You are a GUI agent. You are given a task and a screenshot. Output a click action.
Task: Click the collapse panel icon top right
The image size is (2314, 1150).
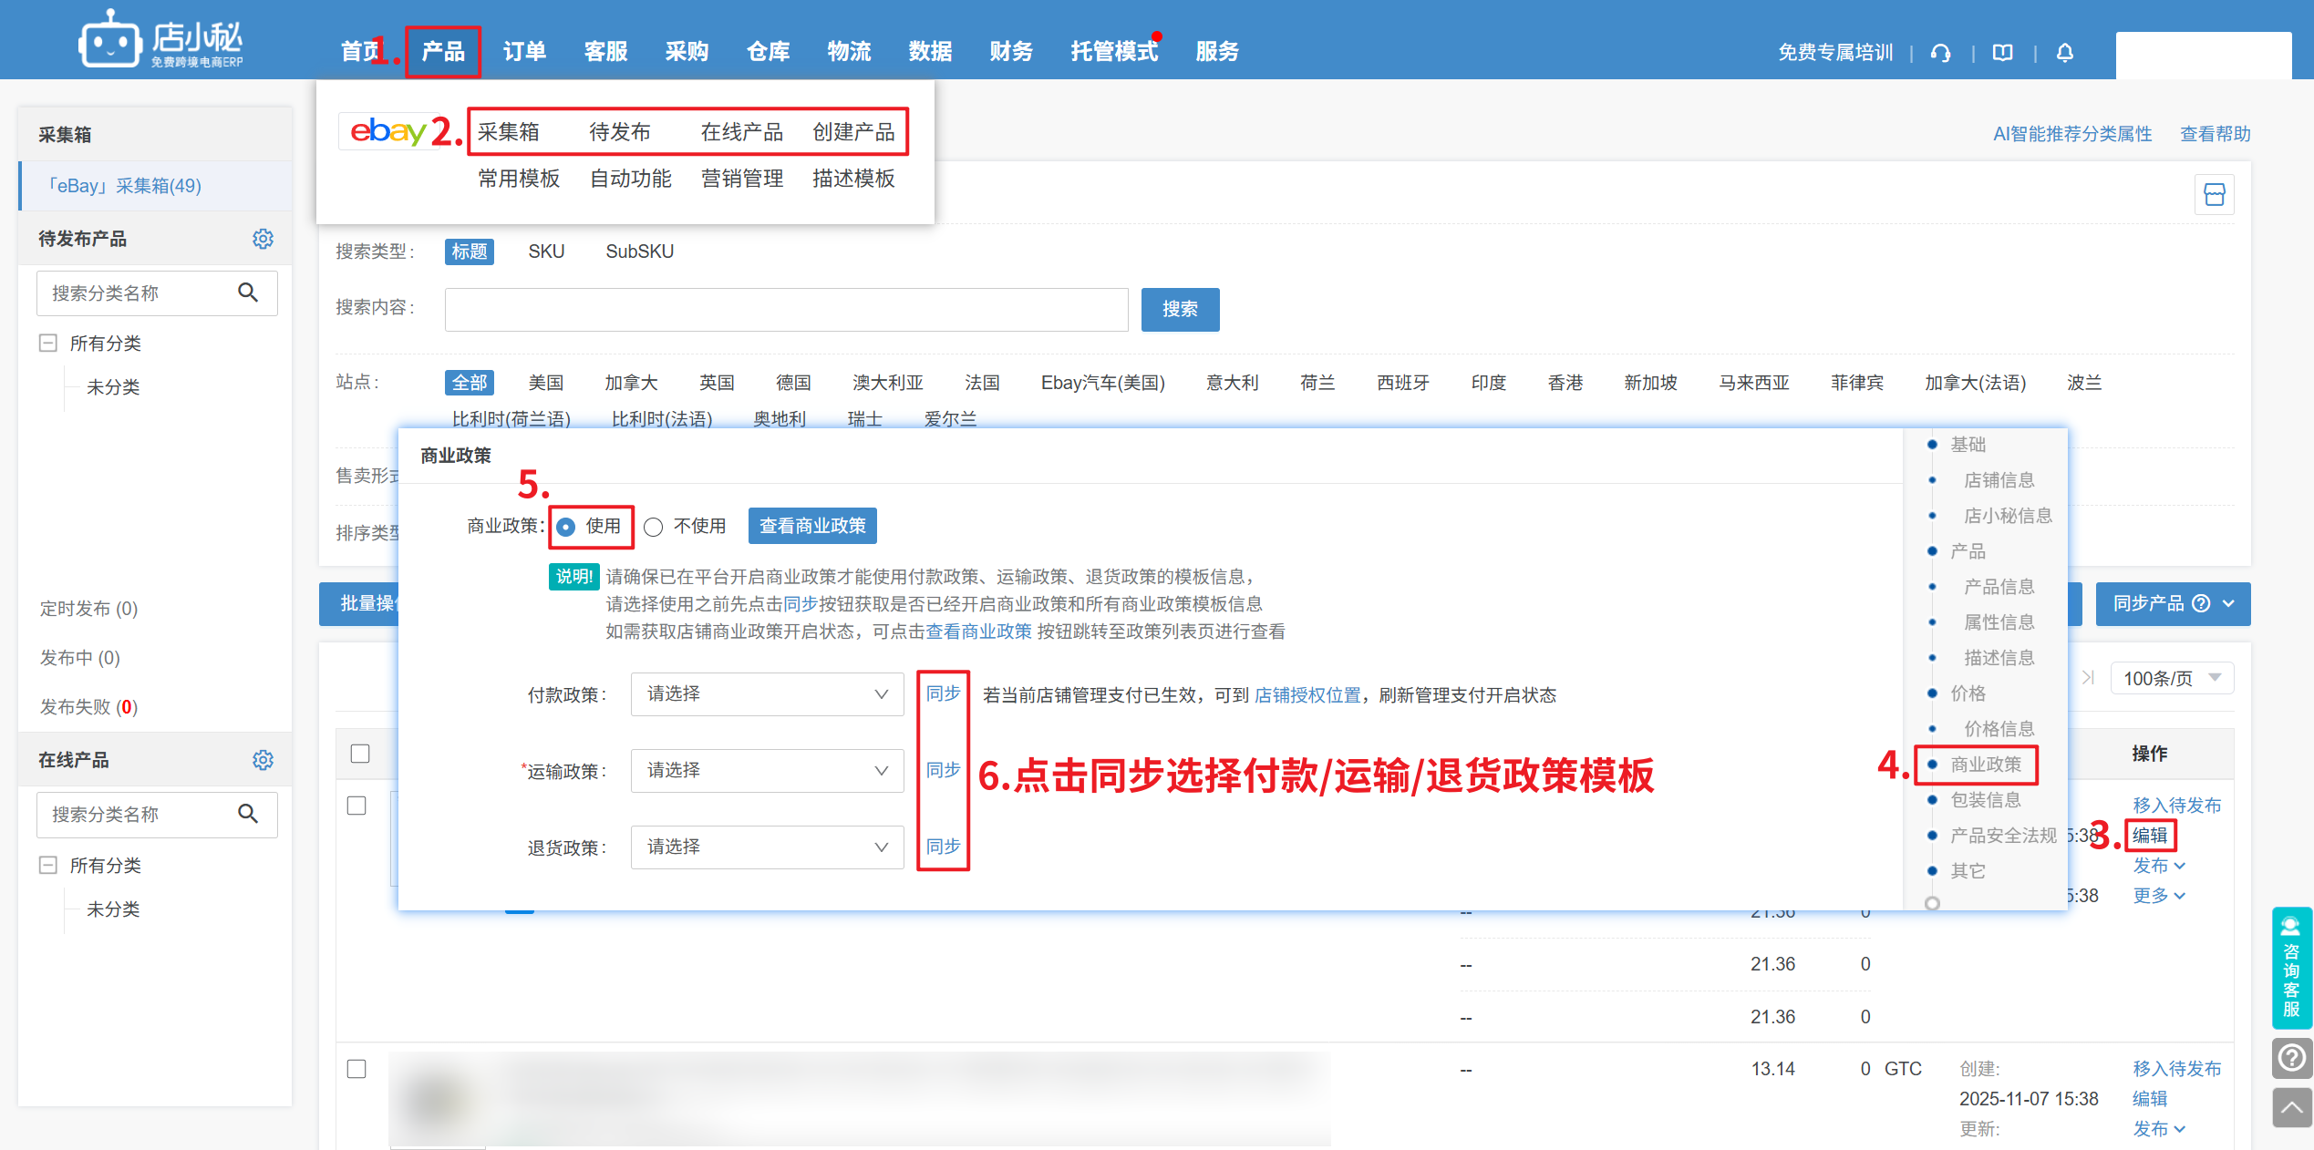(x=2214, y=194)
